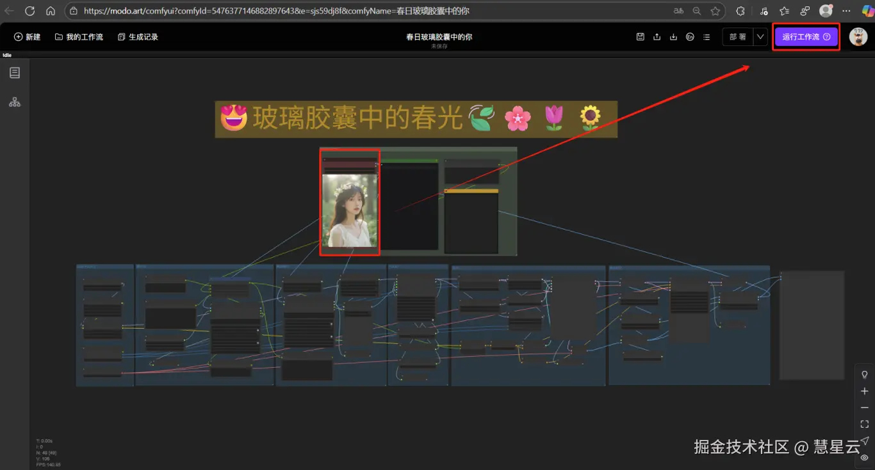Click the 运行工作流 run workflow button

[x=806, y=37]
